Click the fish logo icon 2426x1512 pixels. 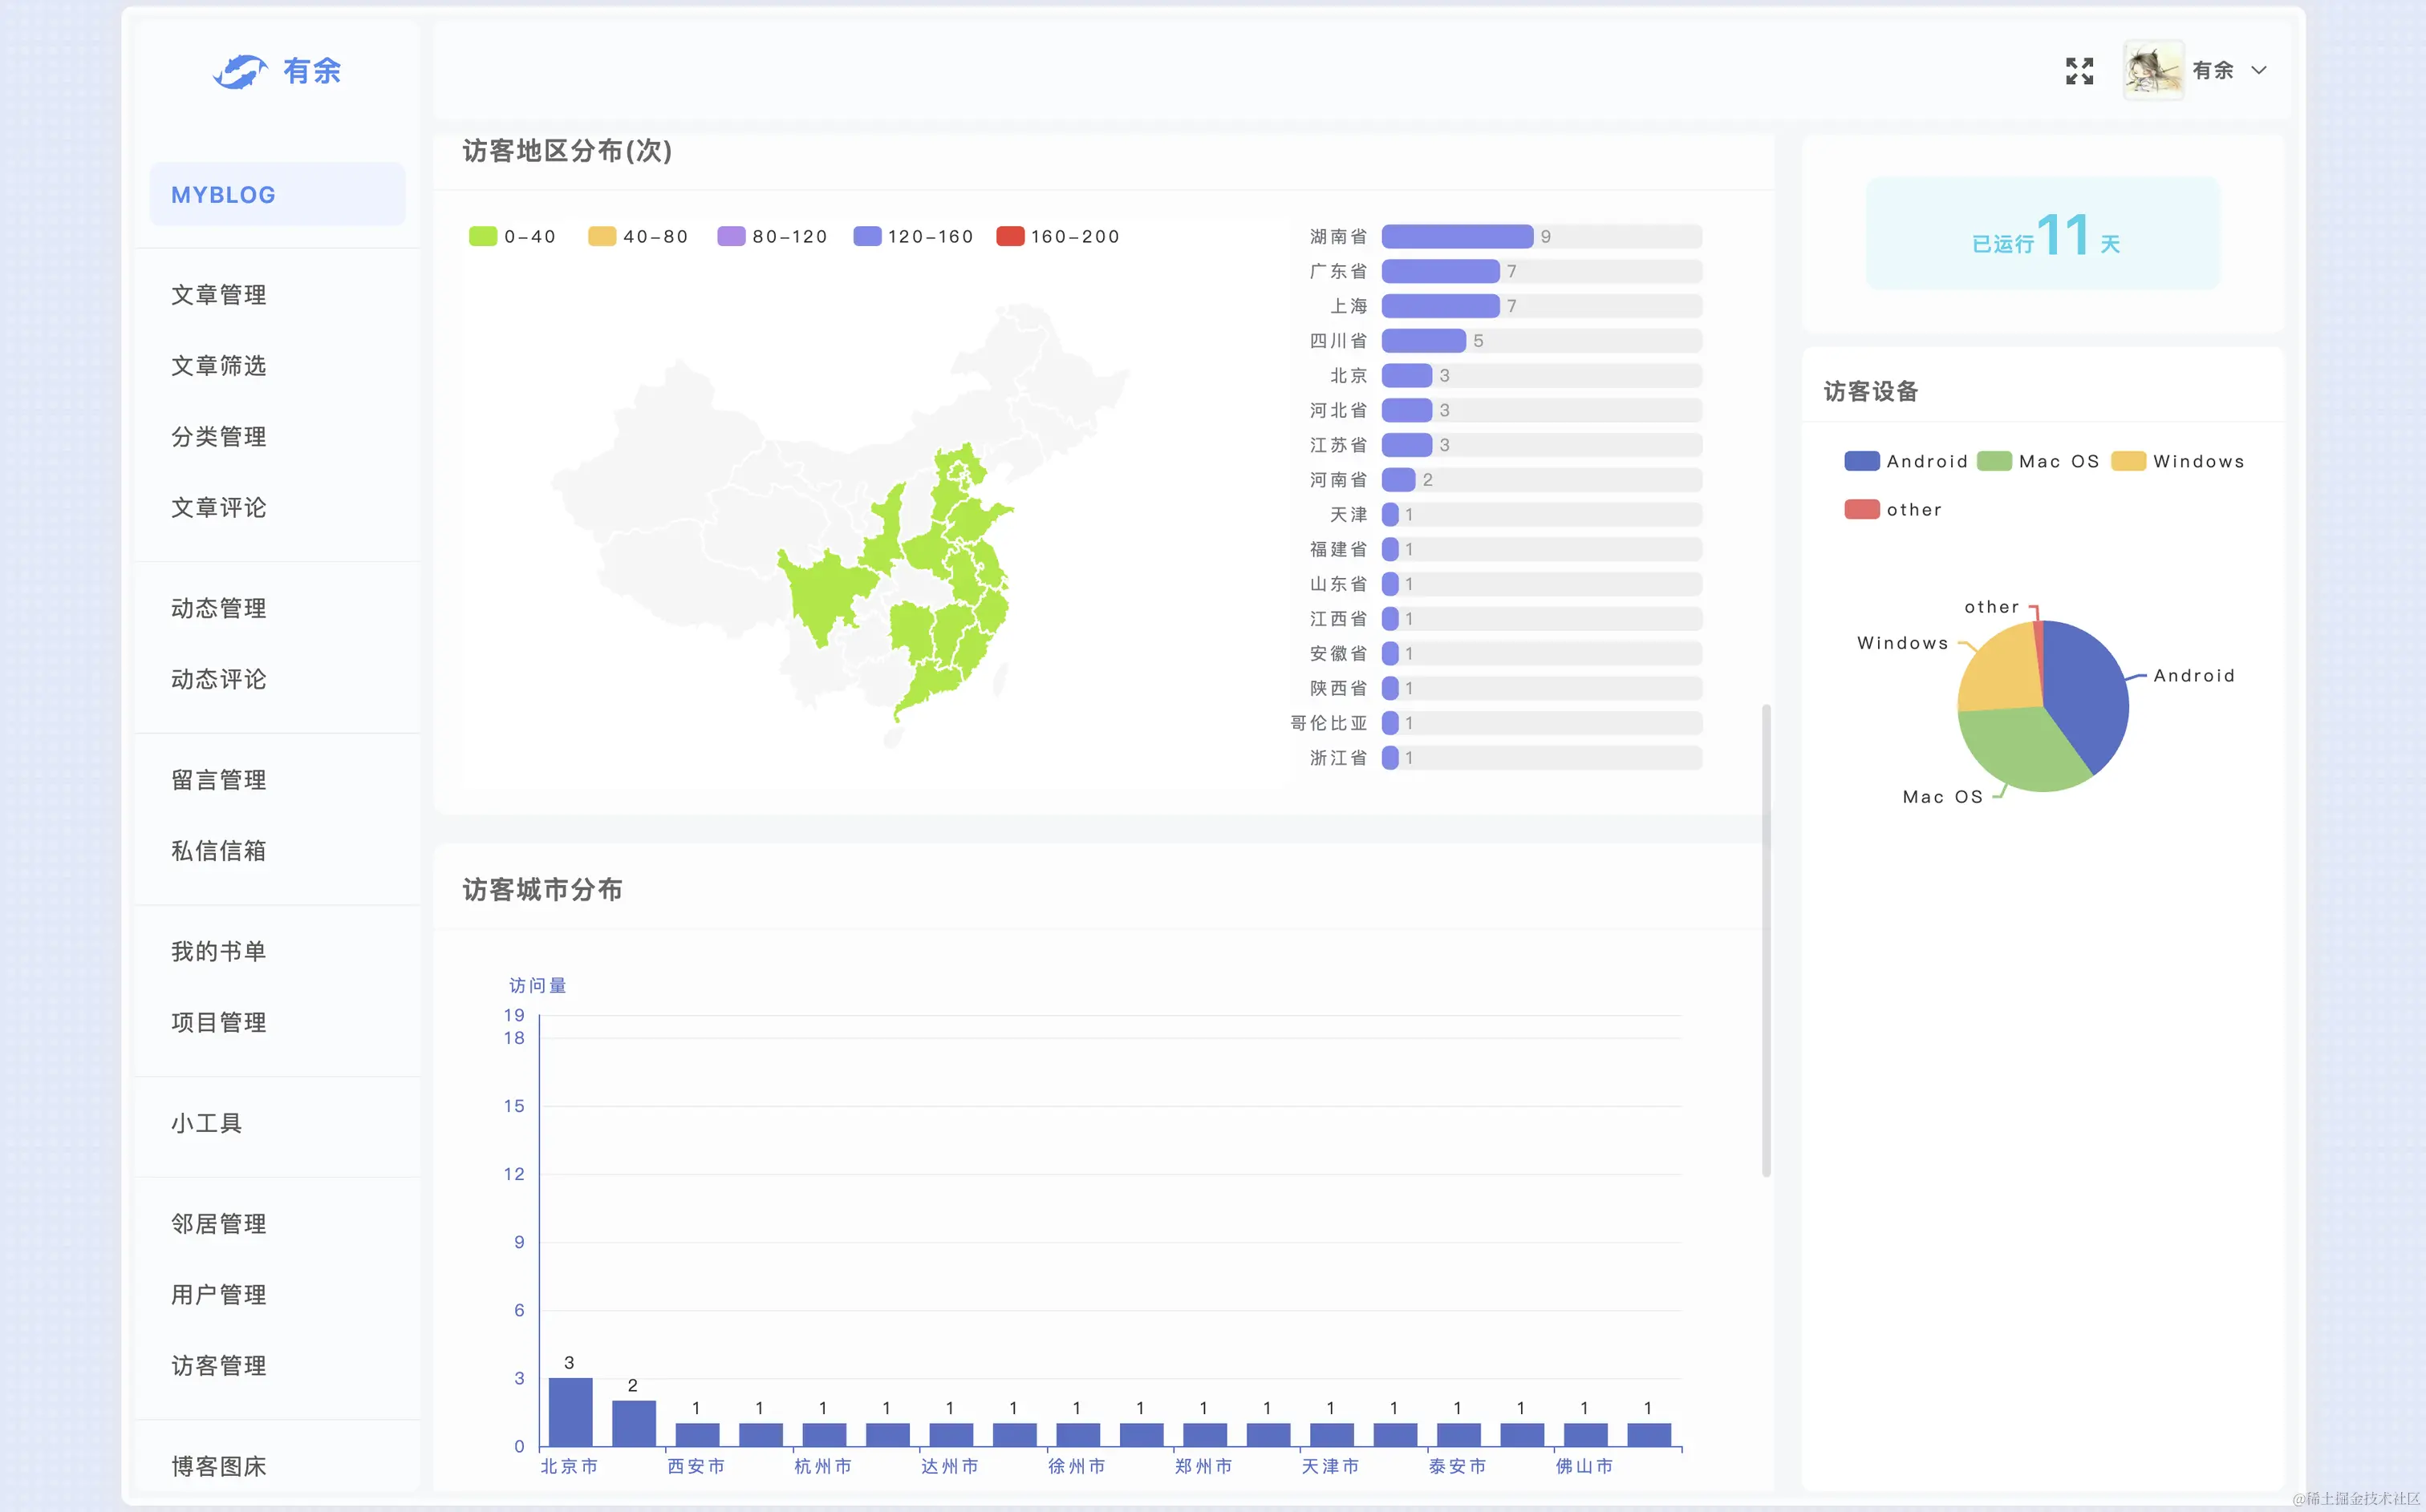coord(240,71)
